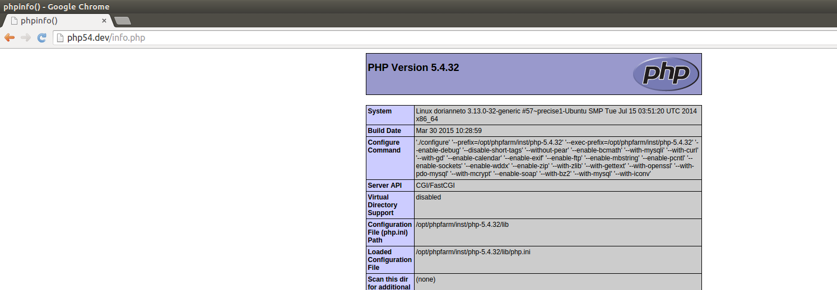Click the forward navigation arrow
The image size is (837, 290).
(25, 38)
